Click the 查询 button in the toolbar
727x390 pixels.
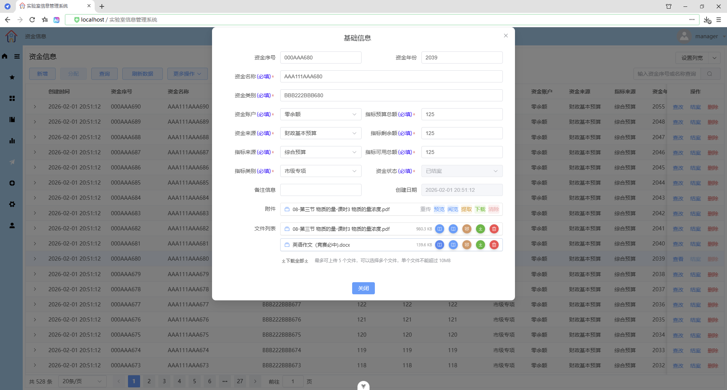click(x=105, y=74)
